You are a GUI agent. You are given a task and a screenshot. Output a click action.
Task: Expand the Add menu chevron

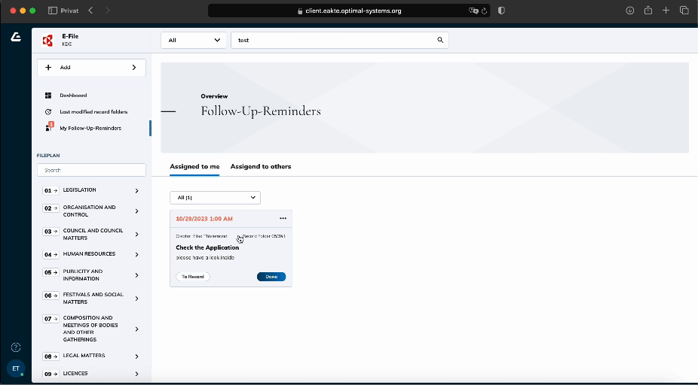pyautogui.click(x=134, y=68)
